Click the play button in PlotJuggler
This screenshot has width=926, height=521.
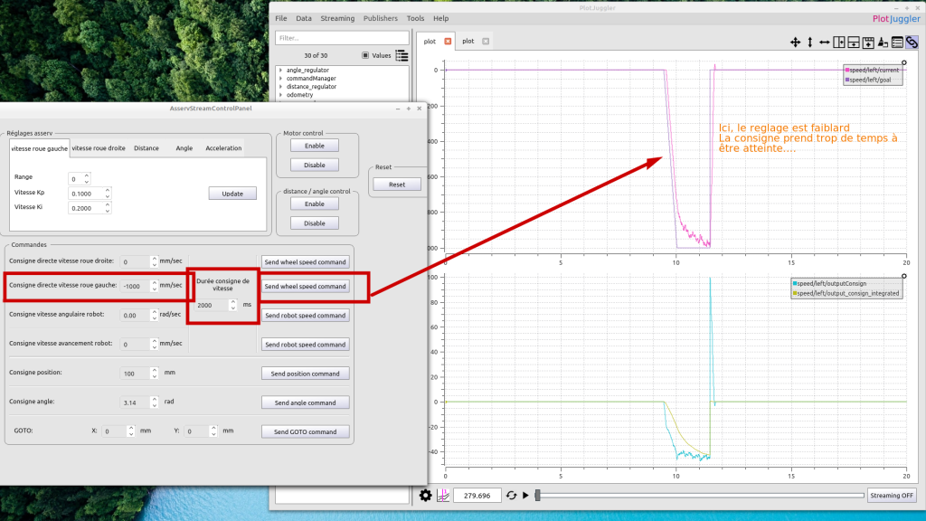click(x=525, y=496)
